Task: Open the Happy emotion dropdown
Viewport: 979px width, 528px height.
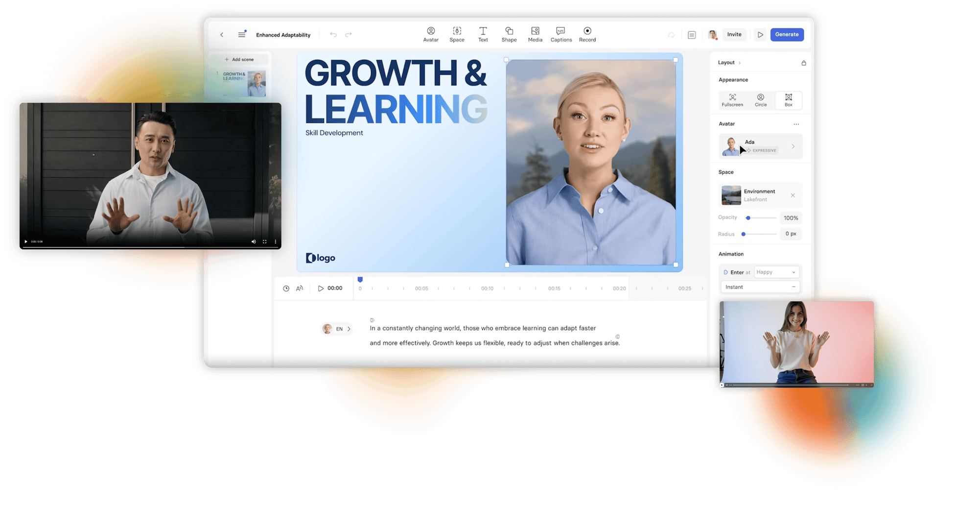Action: click(776, 272)
